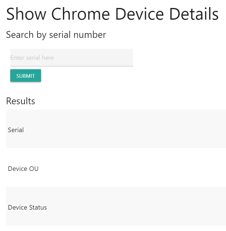This screenshot has width=226, height=231.
Task: Click the Results section heading
Action: pos(21,101)
